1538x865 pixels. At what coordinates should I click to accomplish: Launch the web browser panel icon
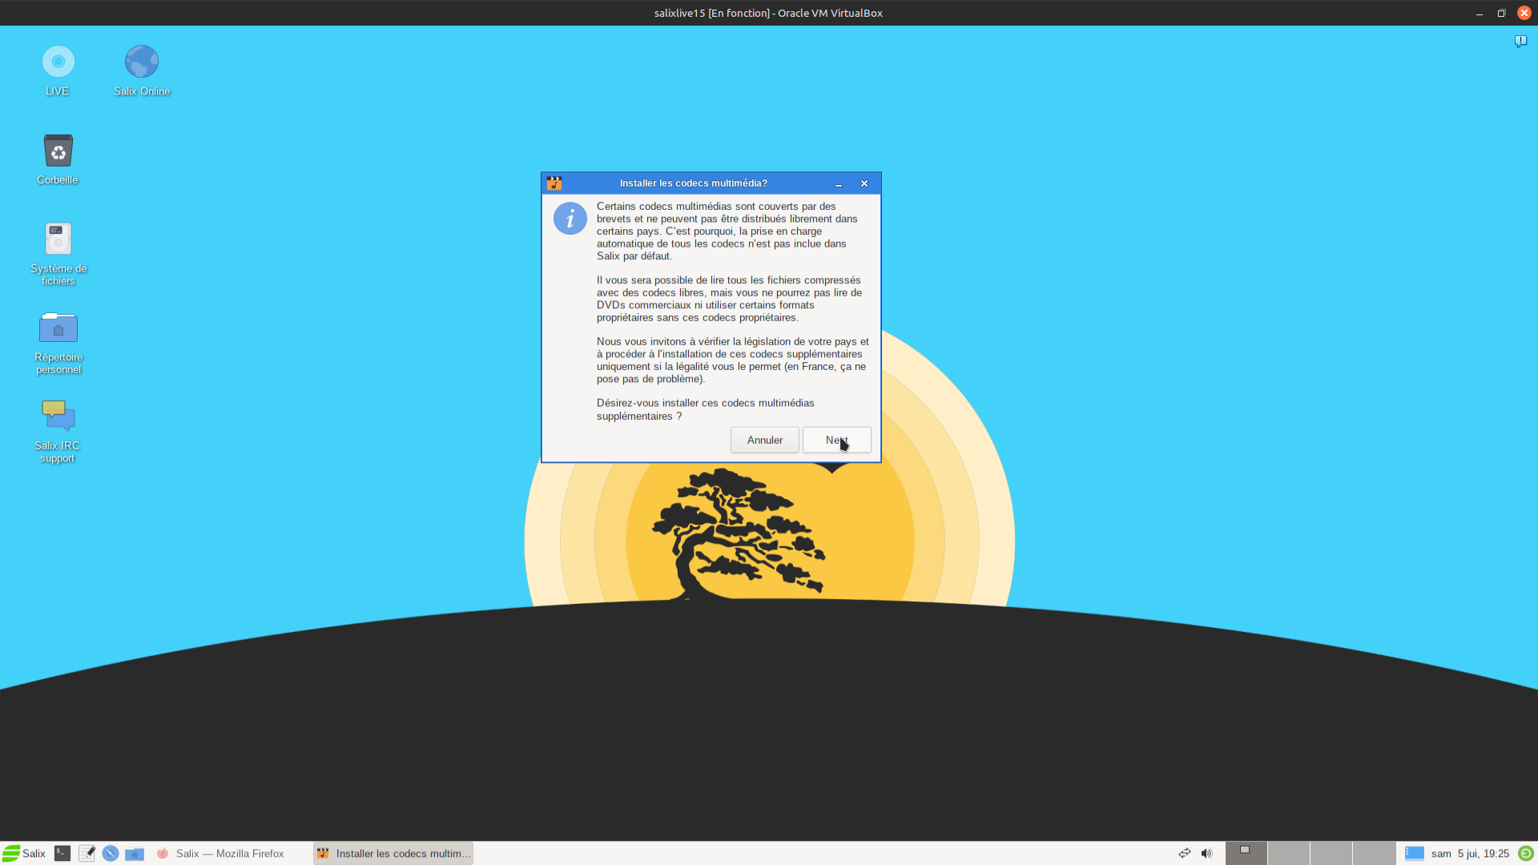pos(111,854)
